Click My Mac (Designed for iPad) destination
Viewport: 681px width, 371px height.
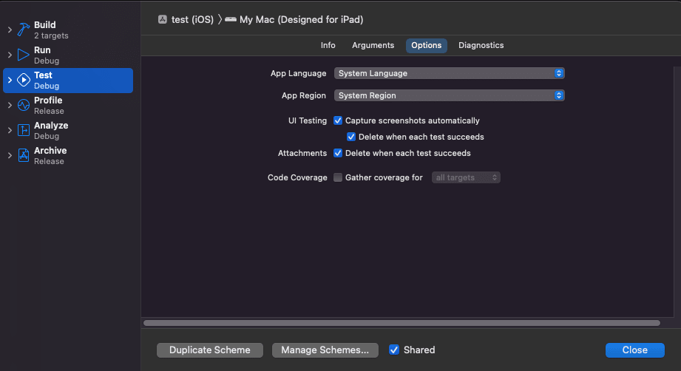pos(301,19)
